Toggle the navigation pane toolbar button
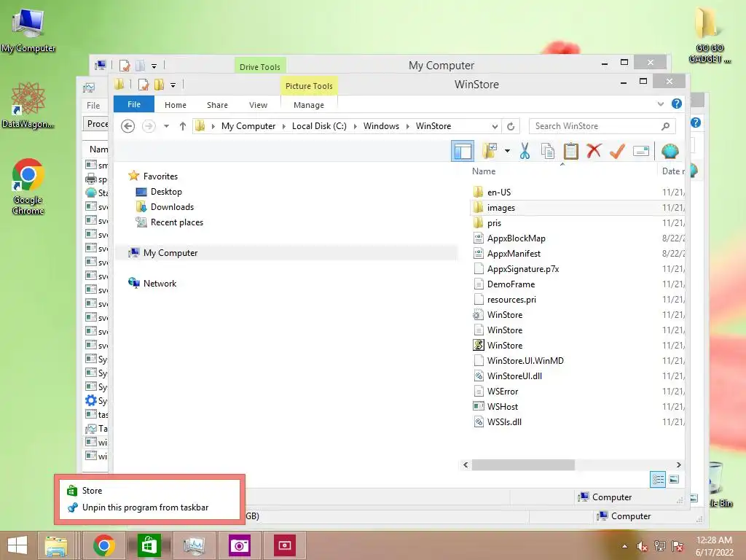 click(x=463, y=152)
